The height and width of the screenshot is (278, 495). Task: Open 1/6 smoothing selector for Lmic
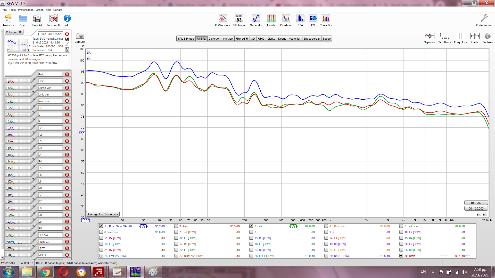tap(293, 226)
